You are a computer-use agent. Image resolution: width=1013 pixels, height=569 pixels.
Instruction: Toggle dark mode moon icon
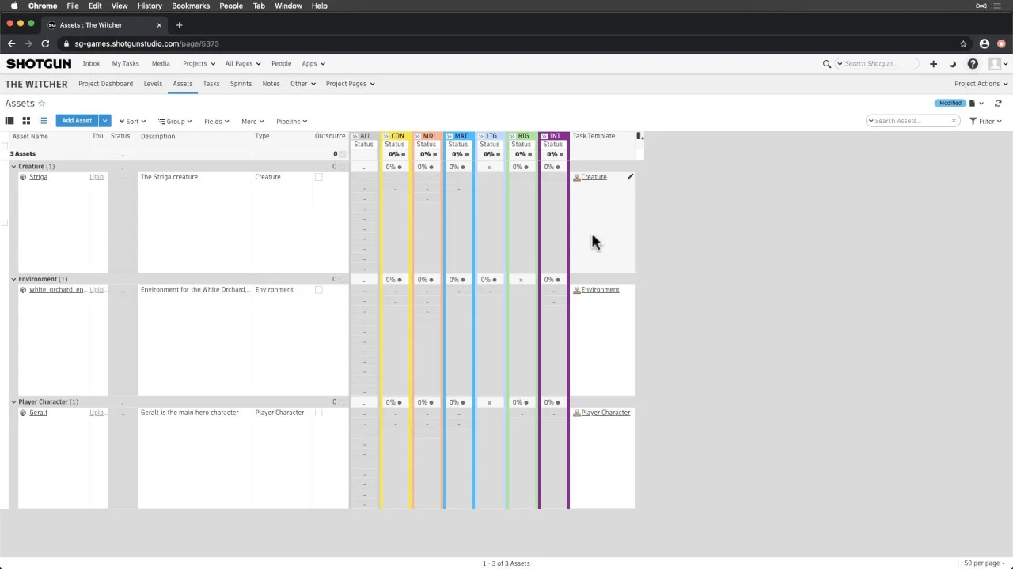[x=953, y=64]
